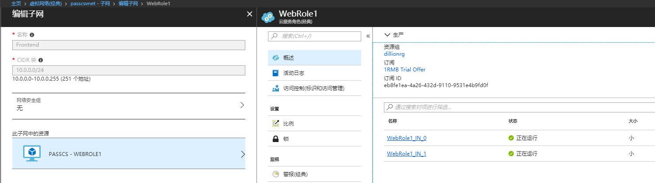655x183 pixels.
Task: Click the 锁 padlock icon
Action: (x=275, y=139)
